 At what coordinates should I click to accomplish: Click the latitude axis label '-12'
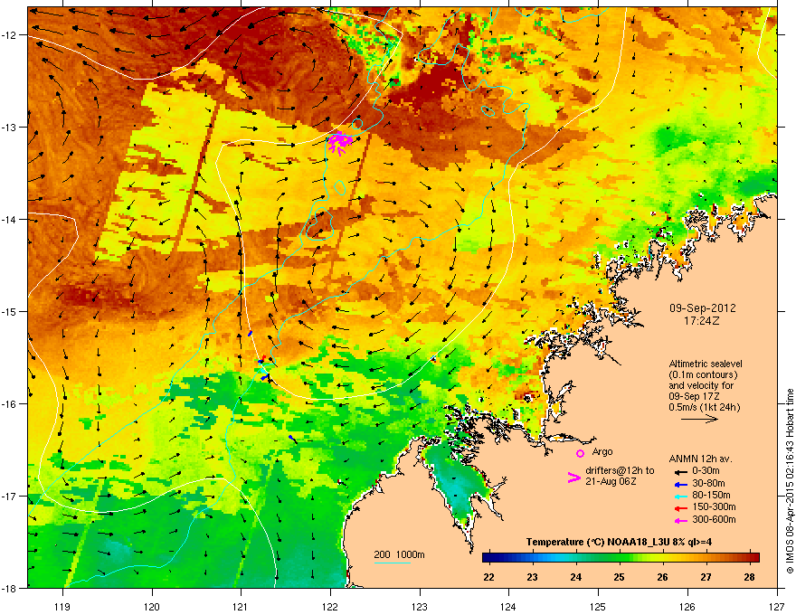(10, 34)
